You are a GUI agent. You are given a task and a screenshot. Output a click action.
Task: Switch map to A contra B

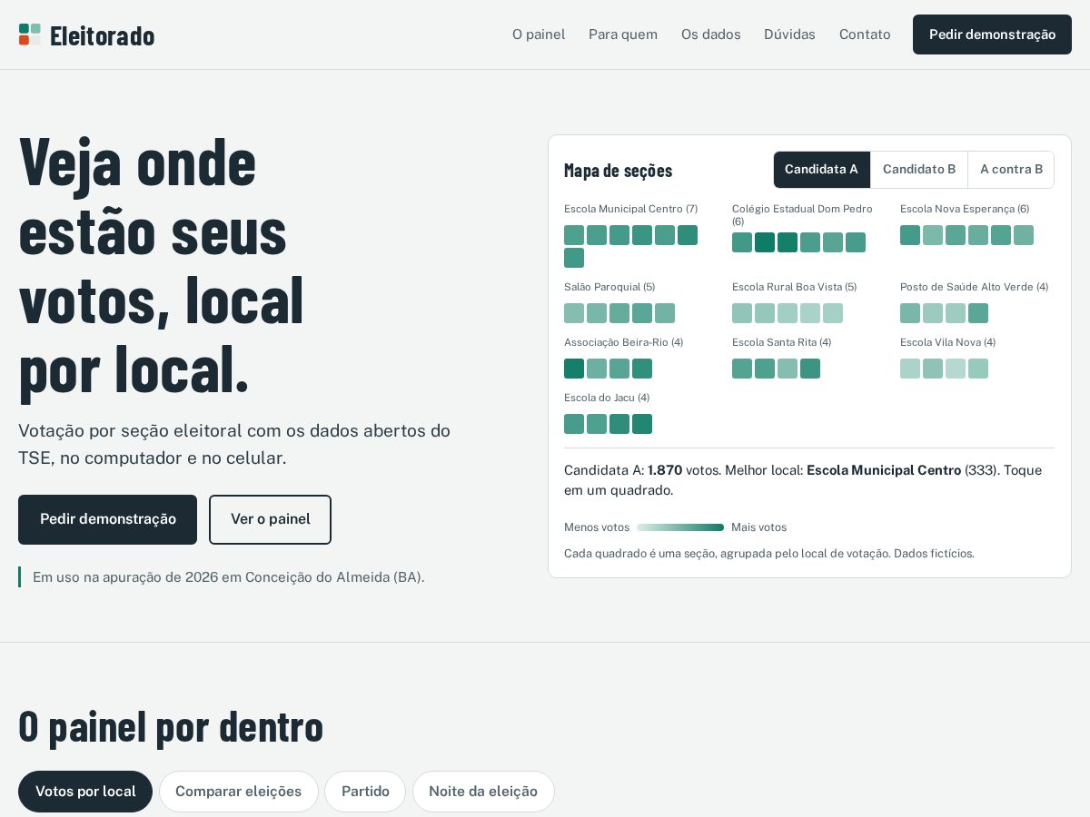(x=1011, y=170)
